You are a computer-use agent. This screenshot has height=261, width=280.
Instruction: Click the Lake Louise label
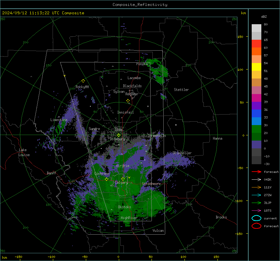click(24, 152)
